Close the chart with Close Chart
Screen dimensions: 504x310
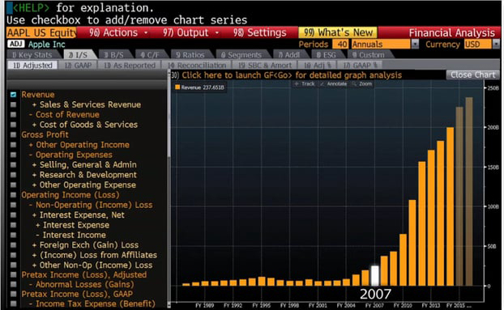(x=473, y=74)
